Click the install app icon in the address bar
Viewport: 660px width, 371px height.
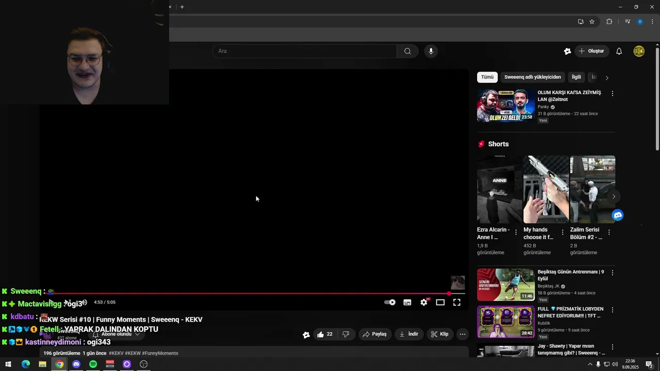[x=581, y=22]
